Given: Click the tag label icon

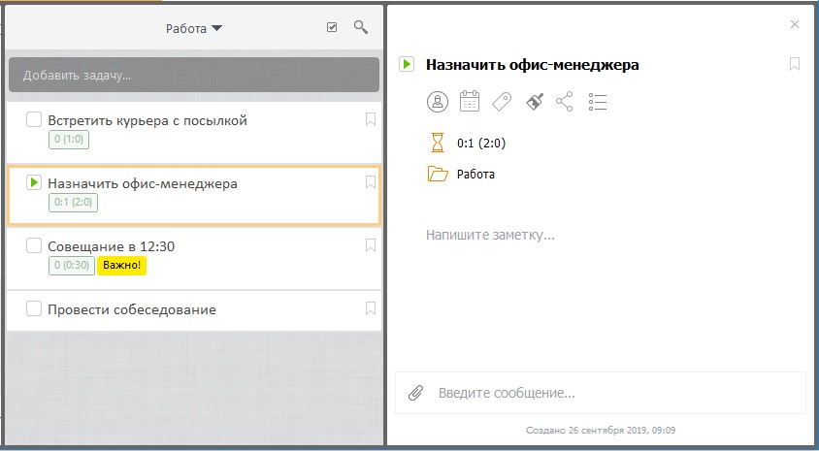Looking at the screenshot, I should click(502, 101).
